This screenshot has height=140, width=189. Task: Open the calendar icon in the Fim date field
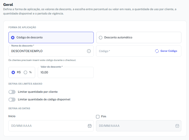point(177,126)
